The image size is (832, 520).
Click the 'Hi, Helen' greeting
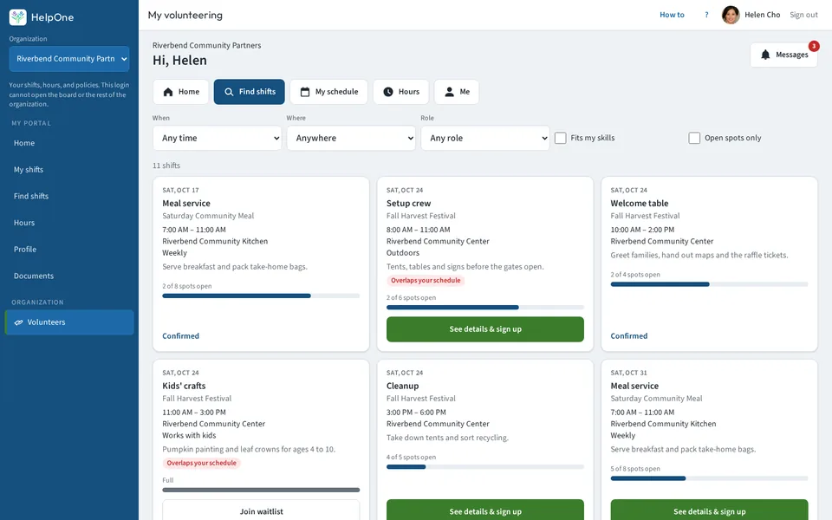pyautogui.click(x=180, y=61)
